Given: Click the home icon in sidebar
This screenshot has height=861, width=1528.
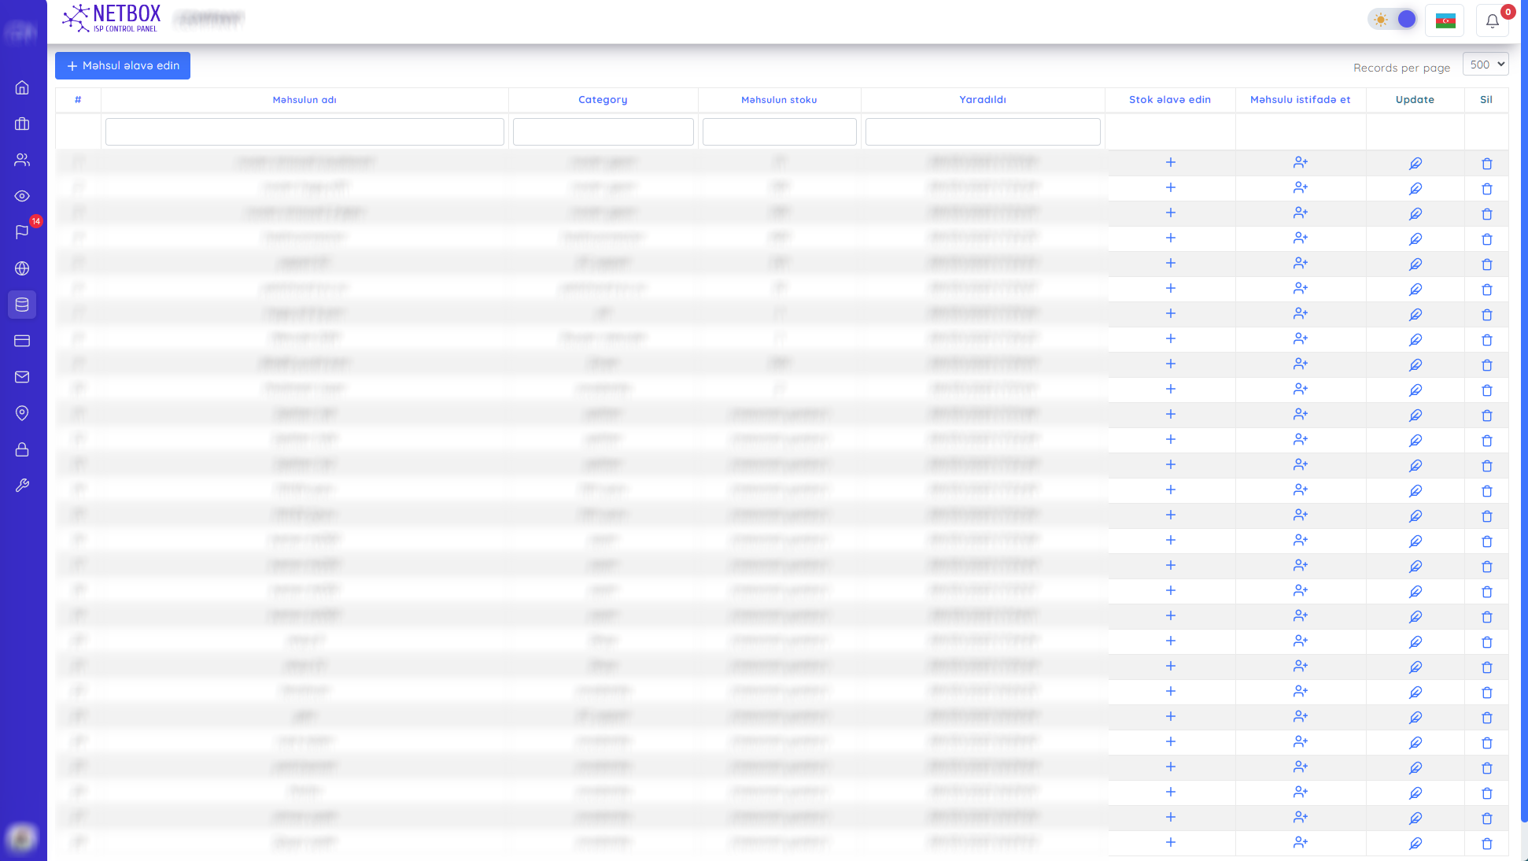Looking at the screenshot, I should click(x=22, y=87).
